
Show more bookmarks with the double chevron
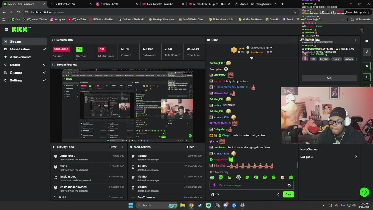(x=343, y=20)
